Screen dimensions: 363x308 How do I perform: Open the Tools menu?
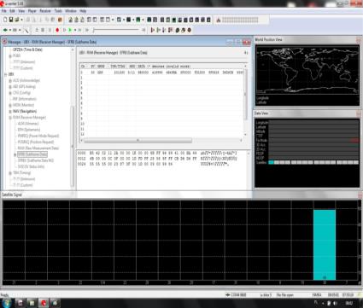(58, 11)
